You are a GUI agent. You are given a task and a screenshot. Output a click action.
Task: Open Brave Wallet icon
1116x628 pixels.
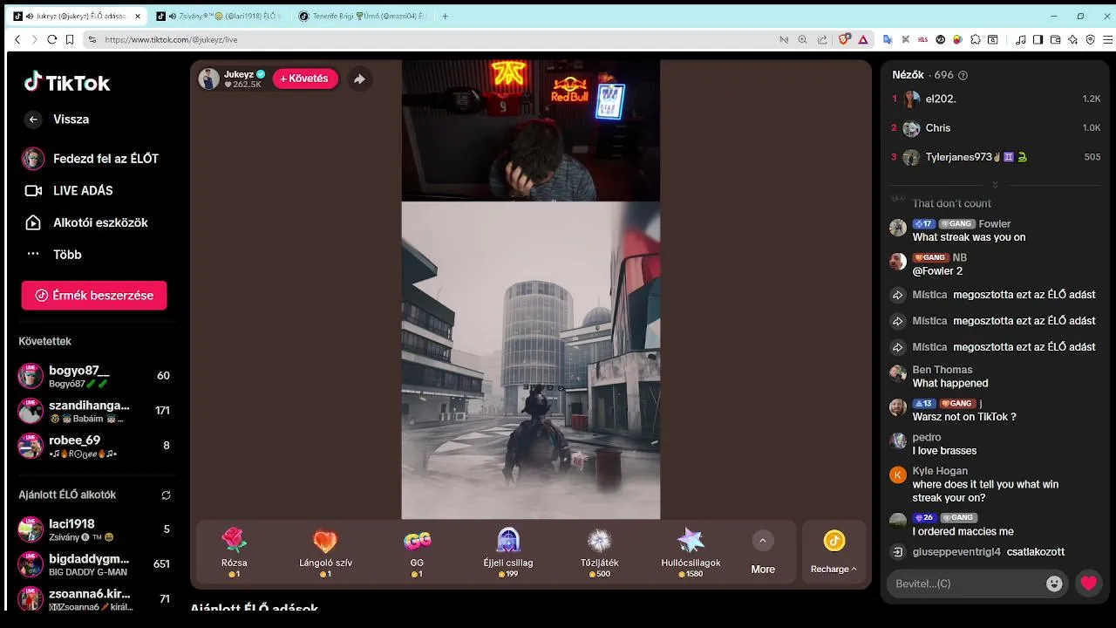1055,39
